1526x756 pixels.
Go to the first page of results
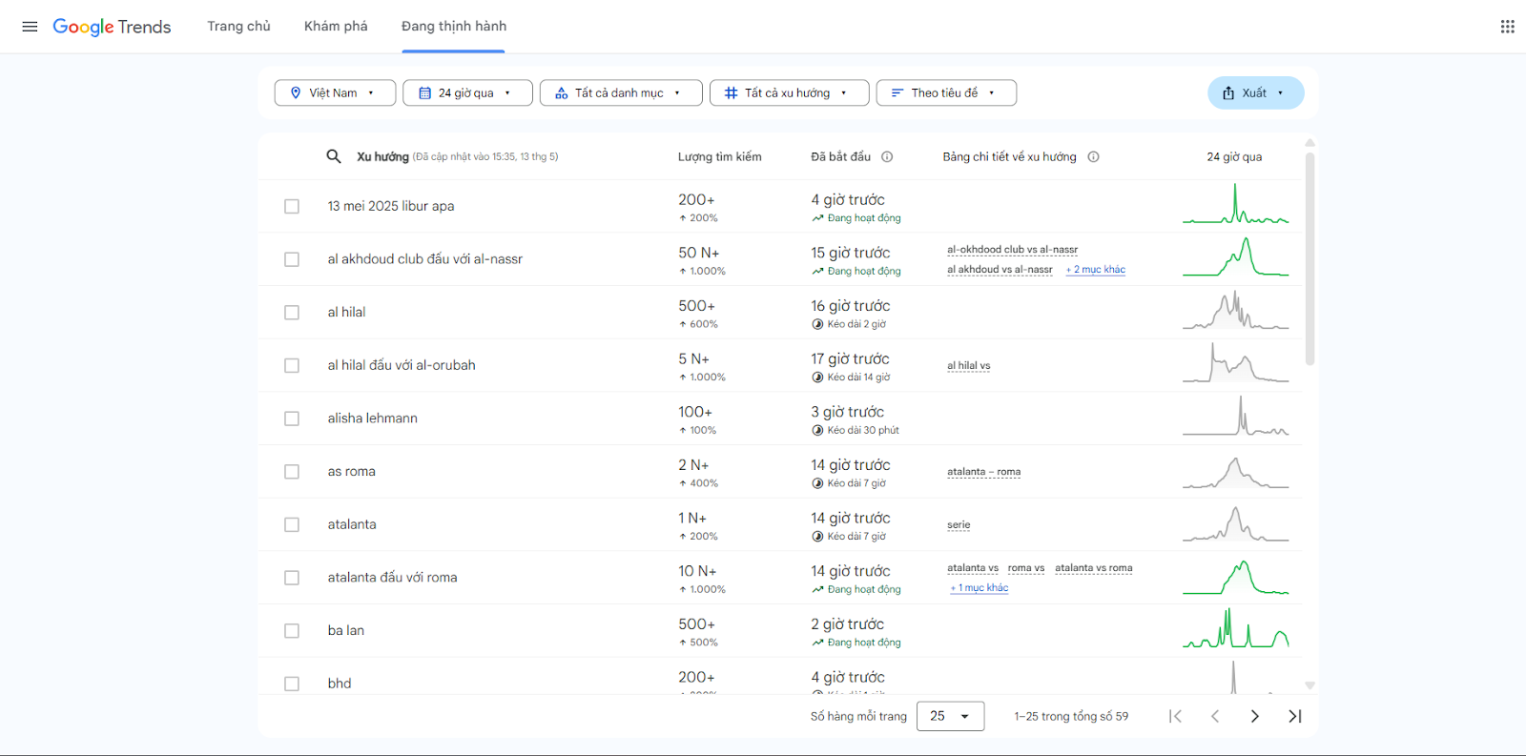[1175, 716]
